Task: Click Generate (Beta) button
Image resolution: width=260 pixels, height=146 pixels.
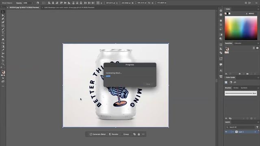Action: [x=97, y=134]
